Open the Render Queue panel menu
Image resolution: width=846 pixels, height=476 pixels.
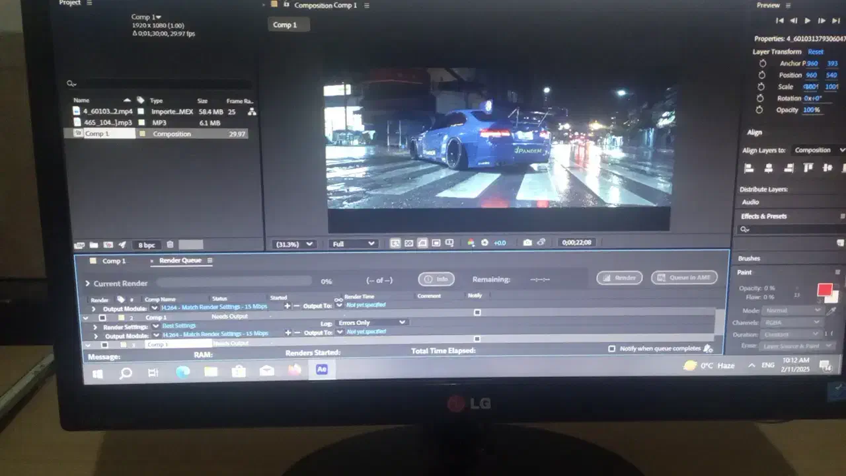pyautogui.click(x=210, y=260)
